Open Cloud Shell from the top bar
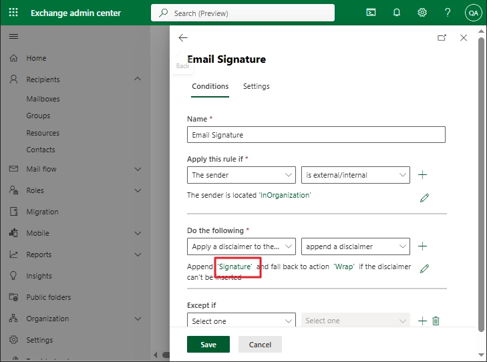 [371, 13]
